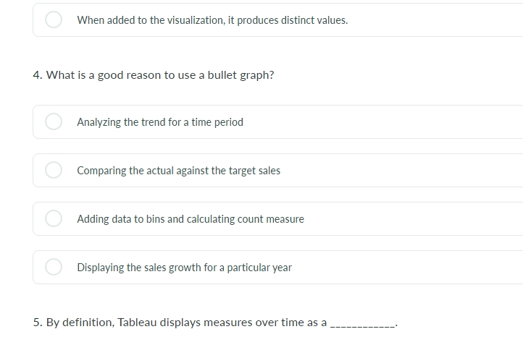Click the question number '5.'
The height and width of the screenshot is (350, 523).
click(38, 323)
